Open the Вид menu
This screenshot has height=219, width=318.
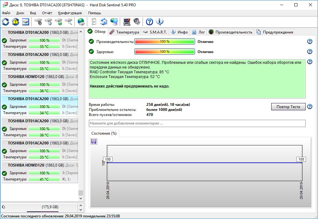(33, 13)
